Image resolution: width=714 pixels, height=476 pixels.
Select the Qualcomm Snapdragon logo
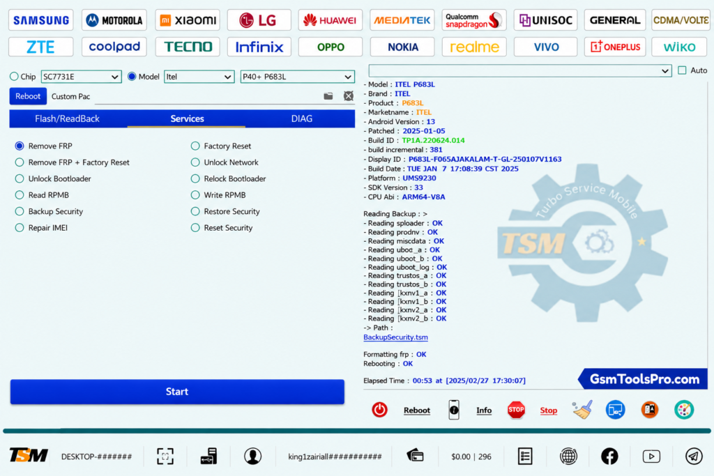click(474, 20)
